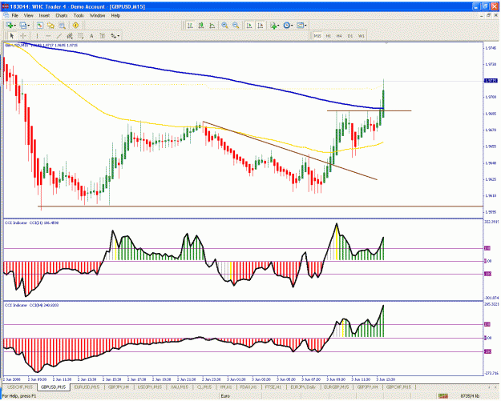Screen dimensions: 501x401
Task: Switch chart to bar chart type
Action: tap(190, 25)
